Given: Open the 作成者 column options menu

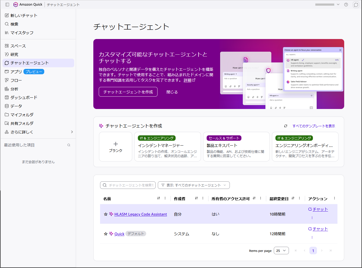Looking at the screenshot, I should tap(203, 198).
